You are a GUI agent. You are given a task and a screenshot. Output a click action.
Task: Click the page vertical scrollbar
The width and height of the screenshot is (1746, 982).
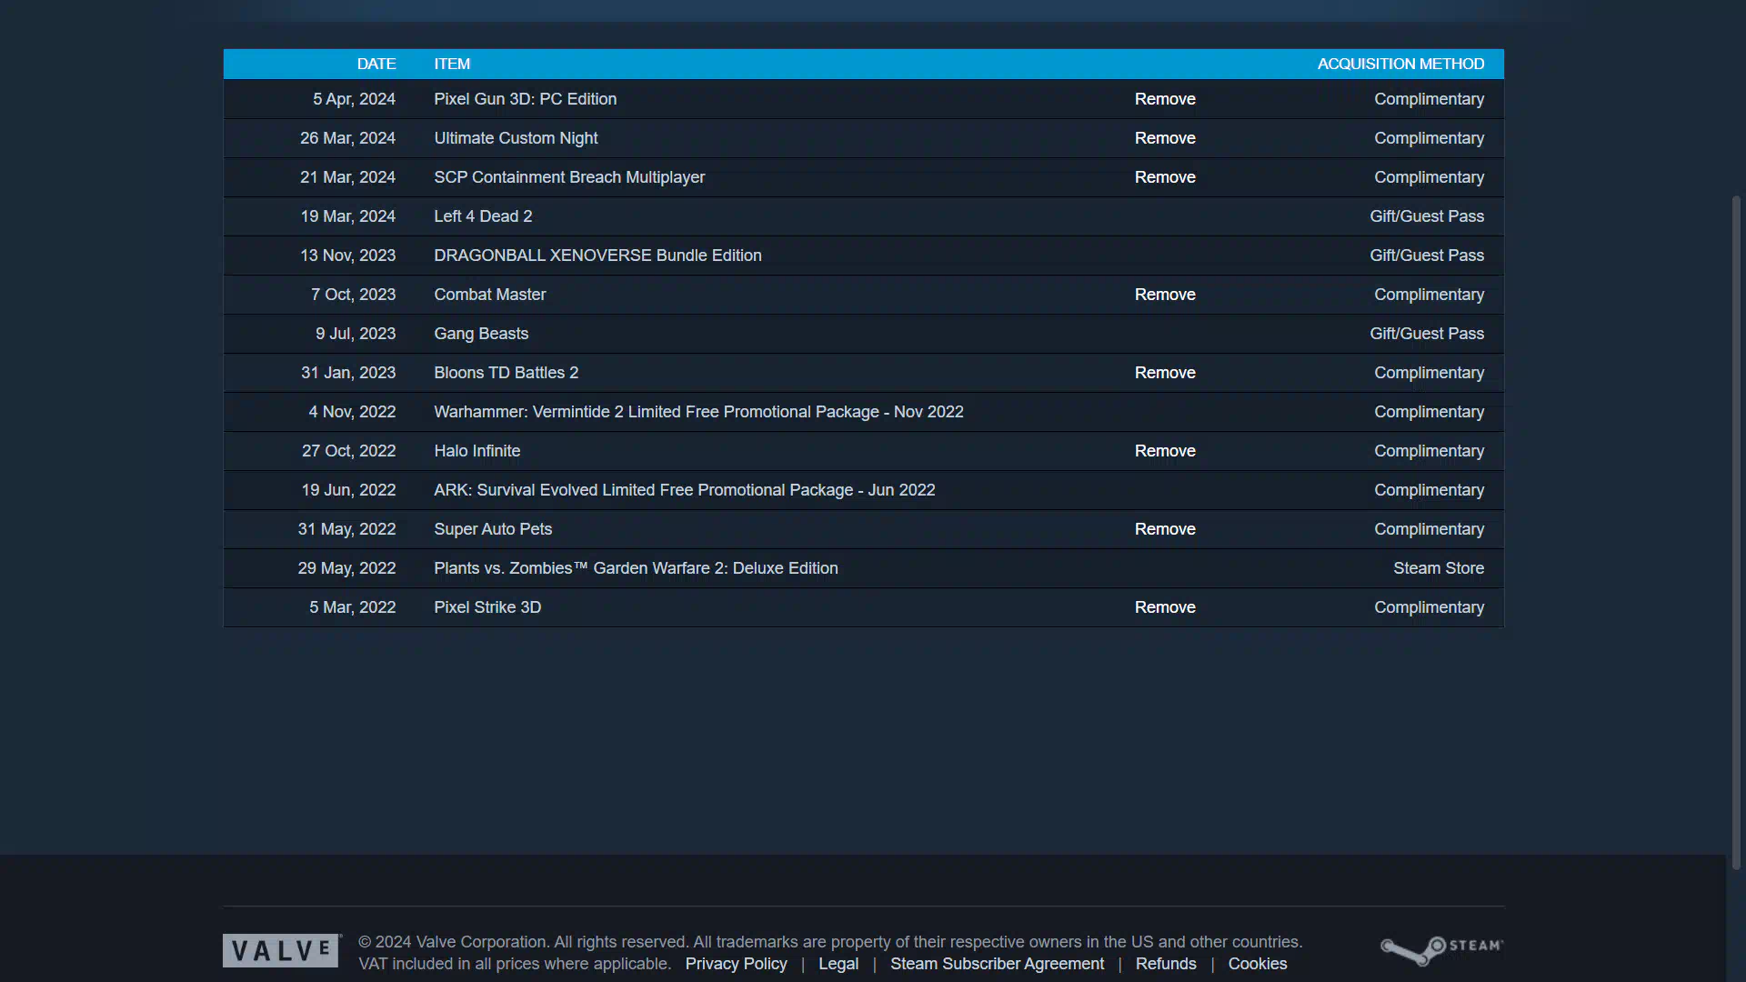[x=1735, y=532]
